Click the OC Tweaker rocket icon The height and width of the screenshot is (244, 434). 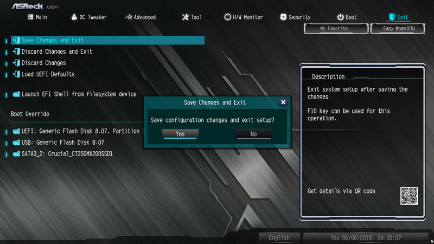(x=74, y=17)
